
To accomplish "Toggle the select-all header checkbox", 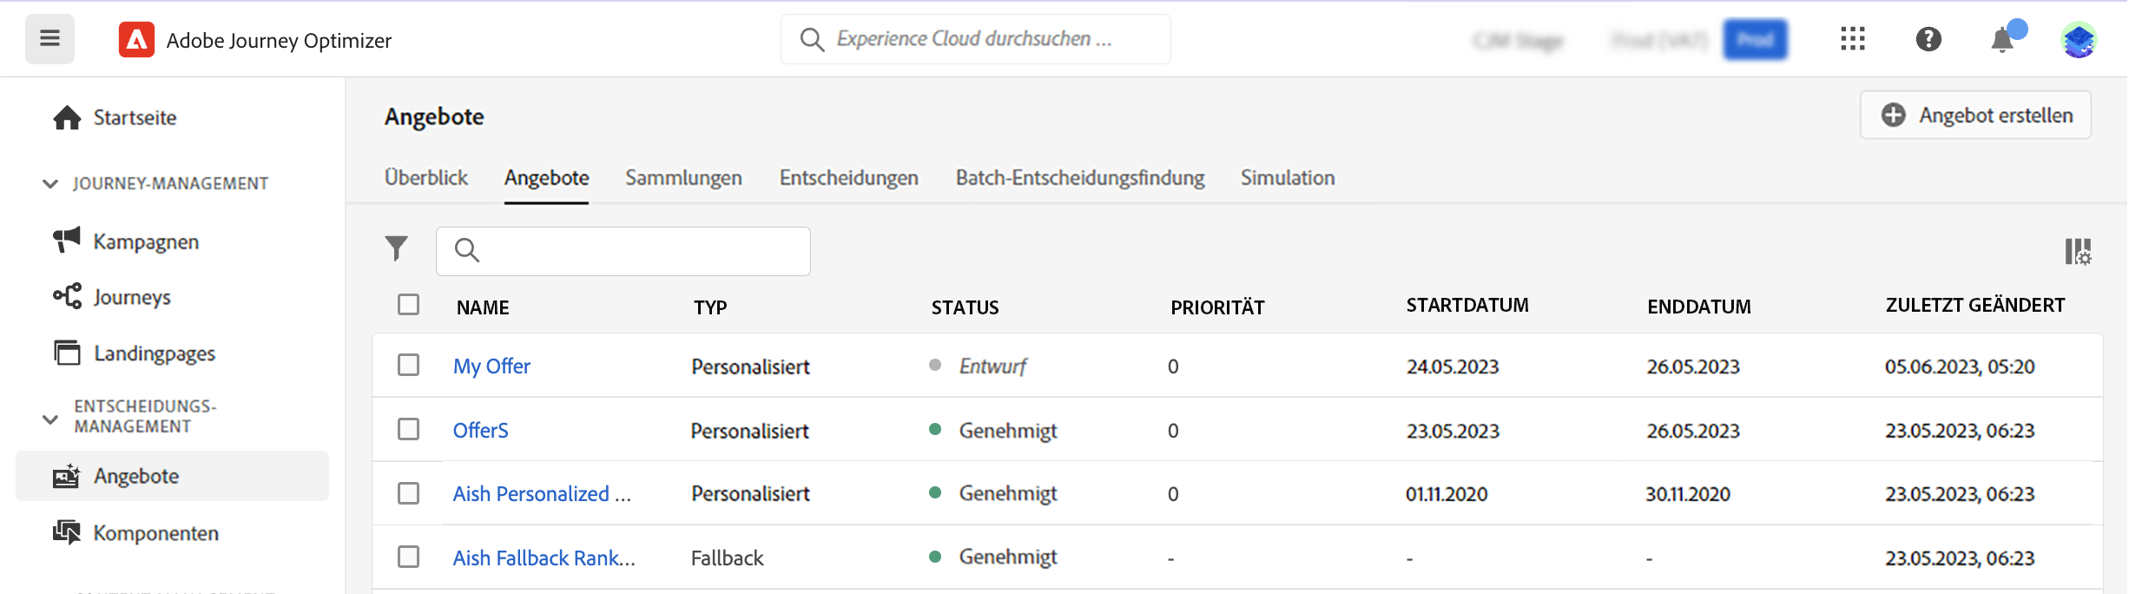I will [408, 305].
